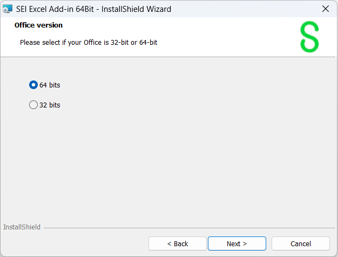Click the InstallShield branding label

point(22,227)
